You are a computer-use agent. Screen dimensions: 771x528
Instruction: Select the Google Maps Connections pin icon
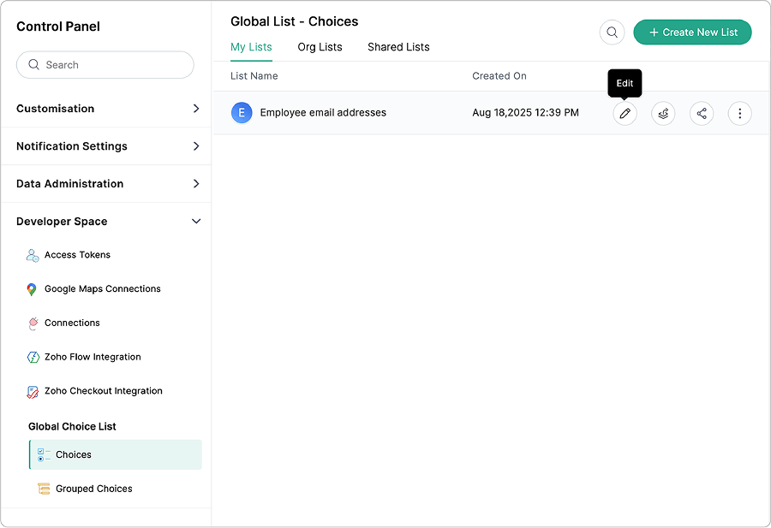coord(32,288)
